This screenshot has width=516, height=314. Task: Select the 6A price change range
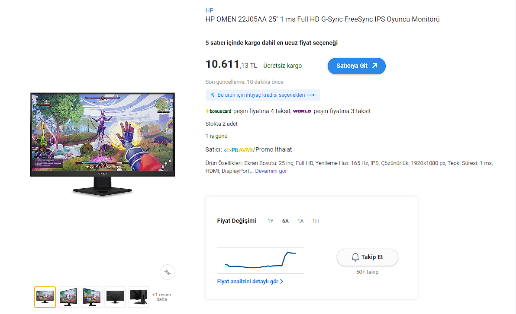[x=285, y=221]
